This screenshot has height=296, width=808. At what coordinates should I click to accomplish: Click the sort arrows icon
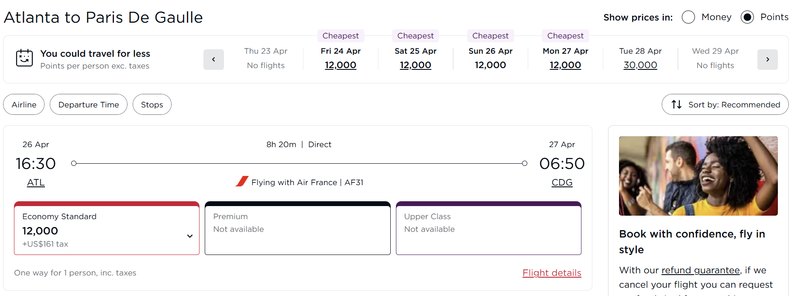click(x=677, y=105)
